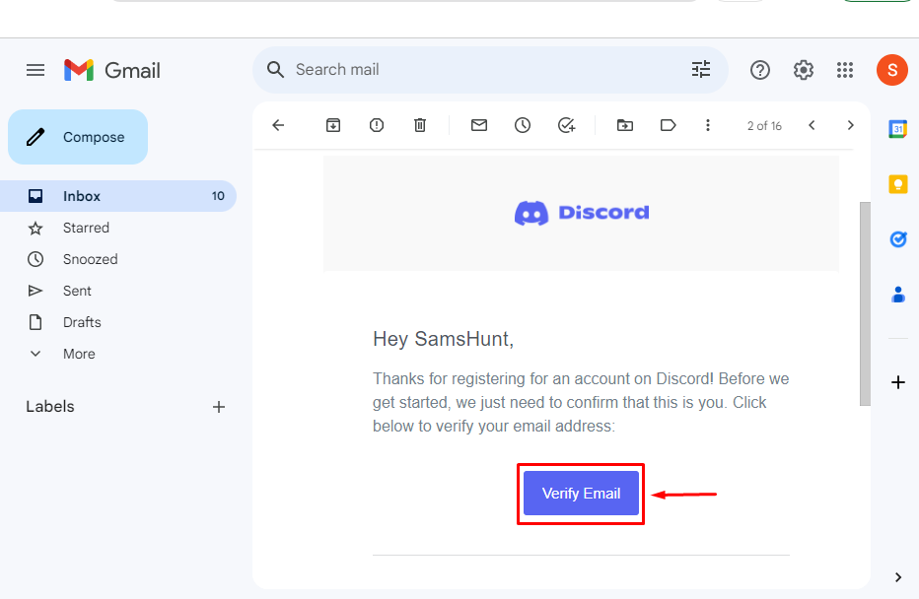Mark the email as unread
This screenshot has width=919, height=599.
click(x=479, y=125)
